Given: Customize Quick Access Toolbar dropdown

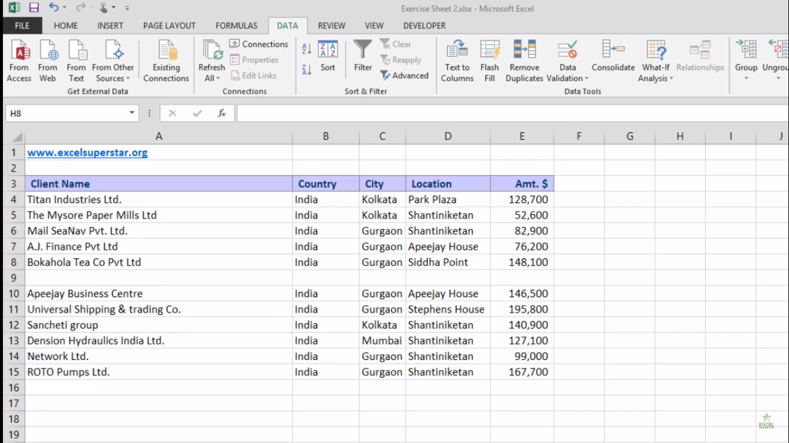Looking at the screenshot, I should tap(127, 8).
